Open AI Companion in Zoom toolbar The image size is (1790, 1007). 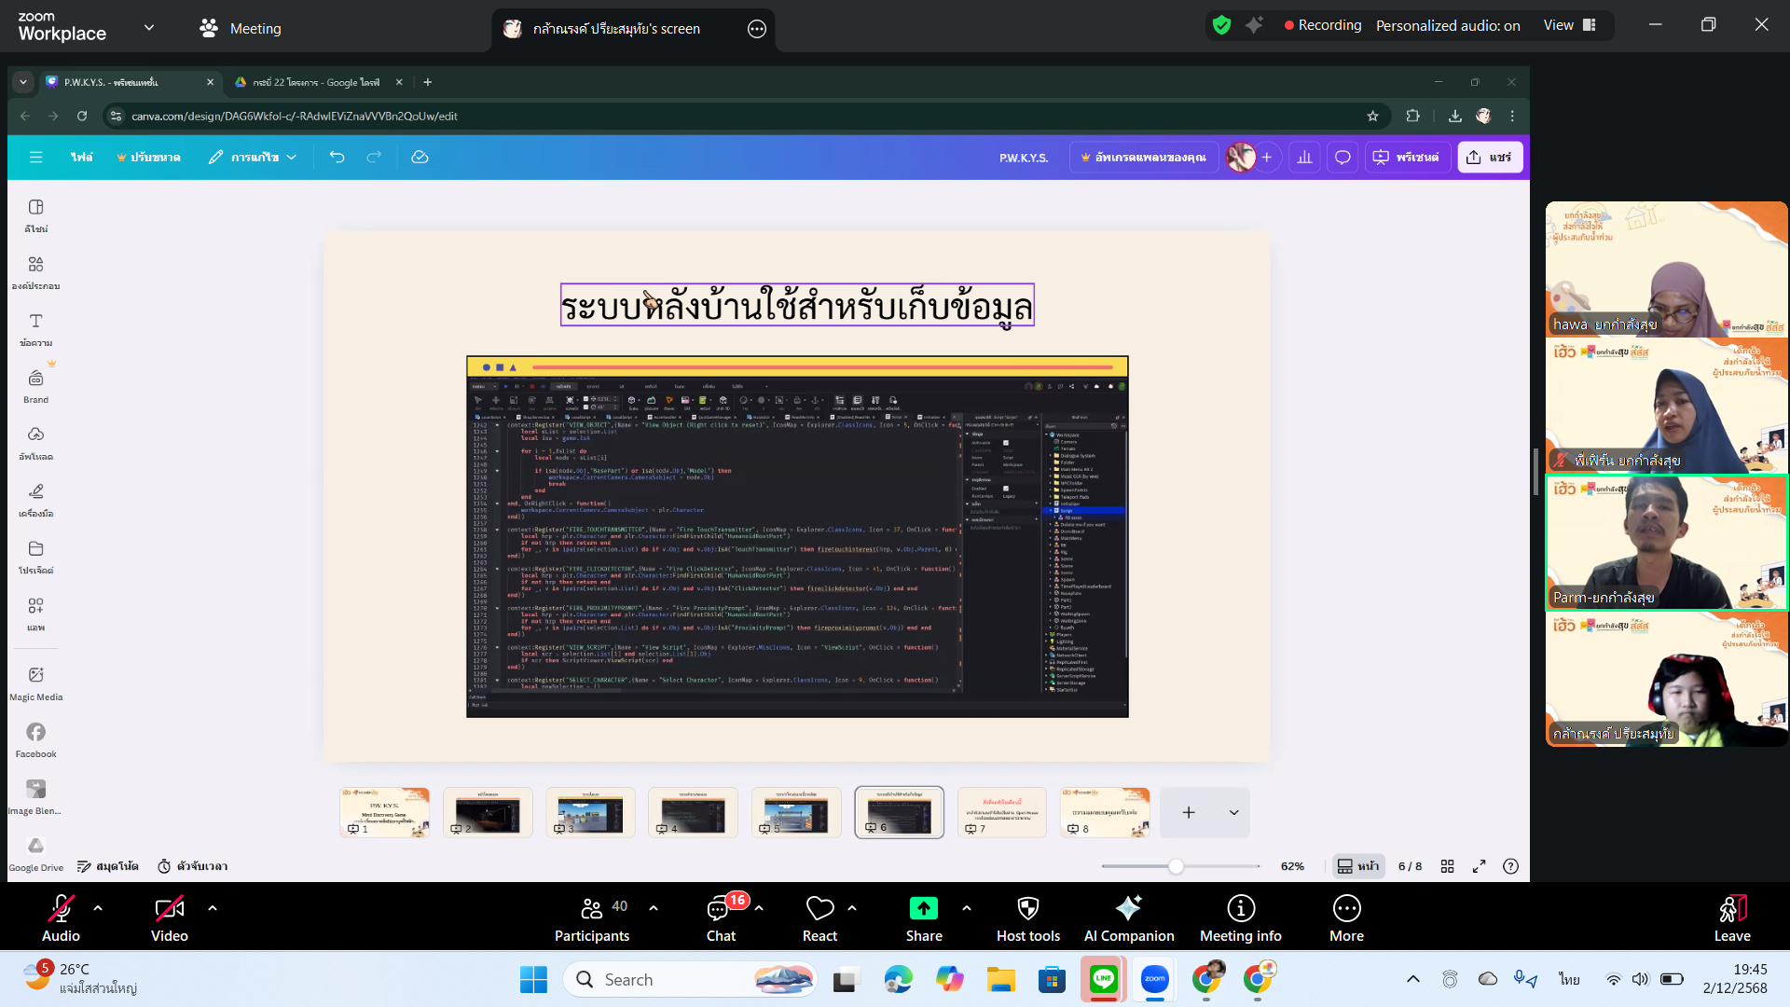(x=1128, y=918)
